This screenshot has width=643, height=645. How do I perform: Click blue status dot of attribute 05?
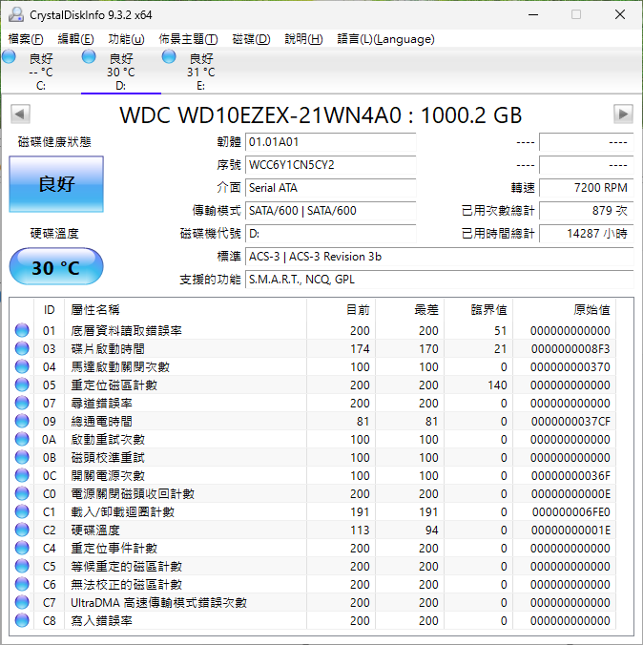pos(22,385)
